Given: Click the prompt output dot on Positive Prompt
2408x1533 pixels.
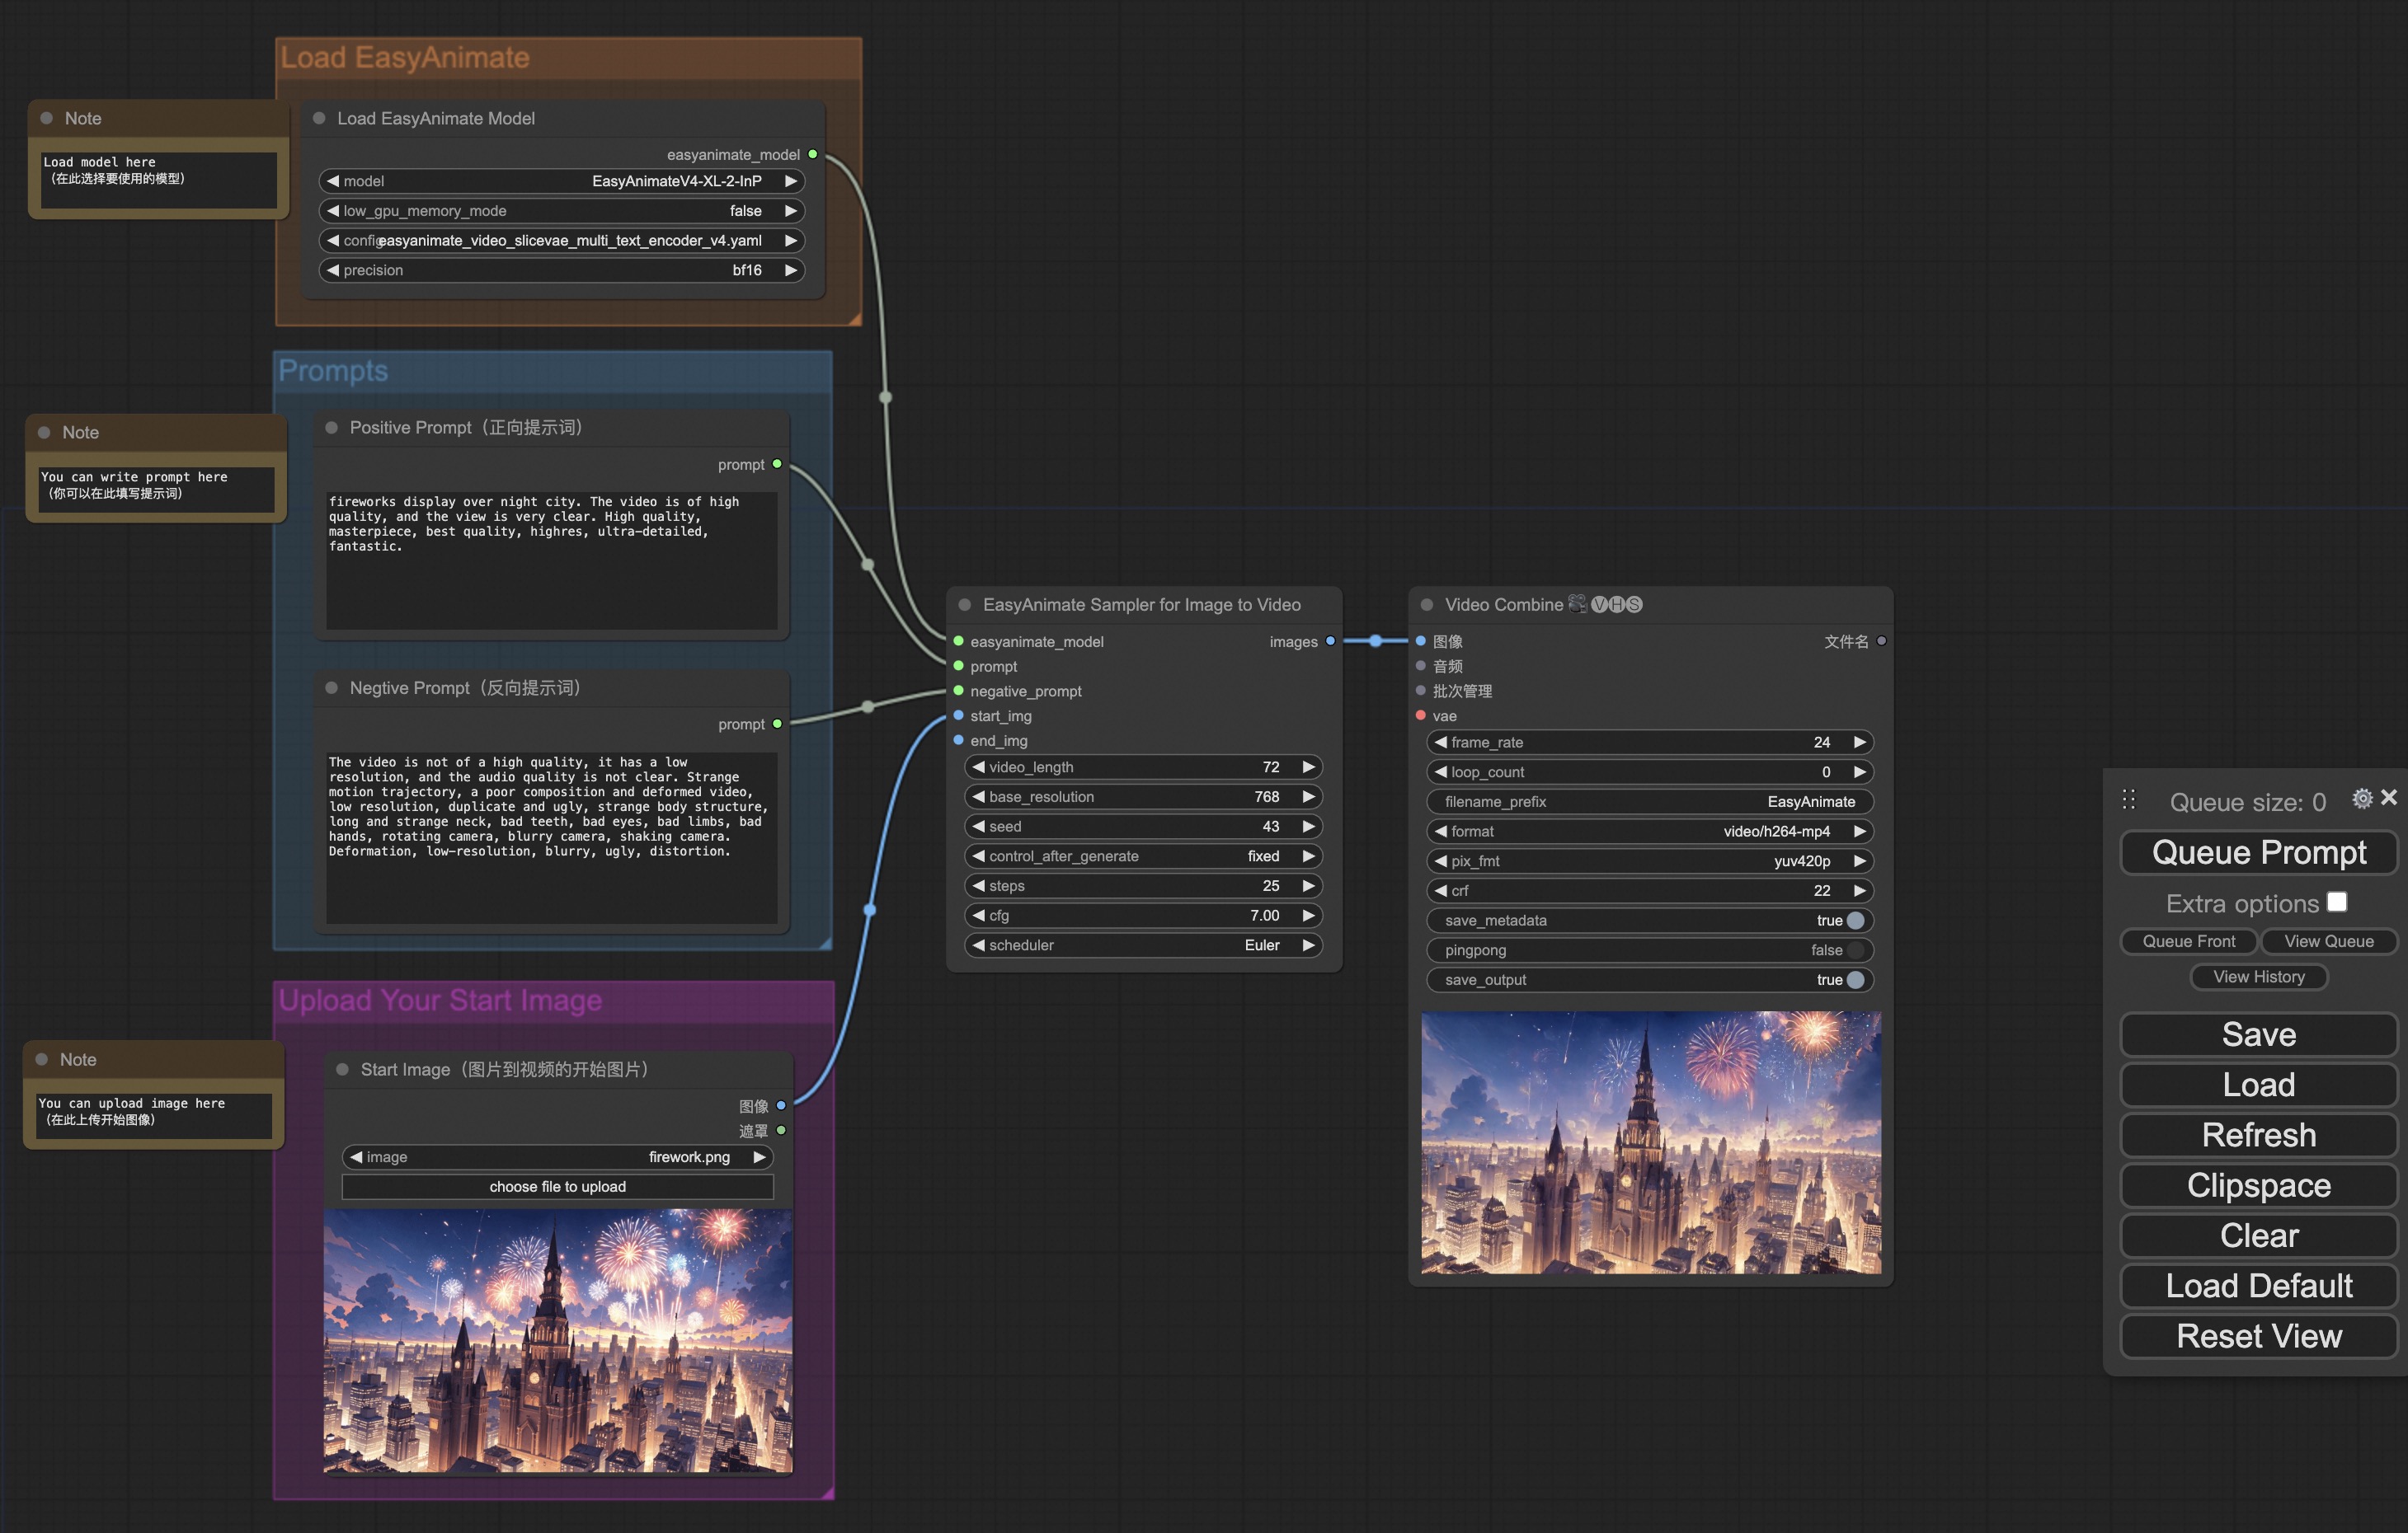Looking at the screenshot, I should point(778,465).
